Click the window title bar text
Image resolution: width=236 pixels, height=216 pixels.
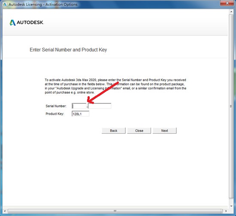(x=43, y=5)
